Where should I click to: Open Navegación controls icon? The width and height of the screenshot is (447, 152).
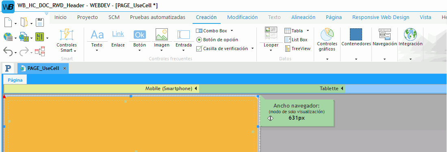(x=384, y=34)
